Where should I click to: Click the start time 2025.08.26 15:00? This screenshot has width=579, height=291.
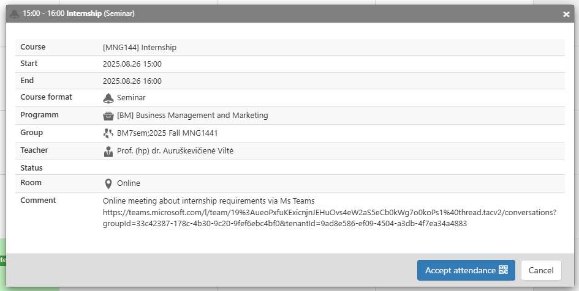(x=132, y=64)
